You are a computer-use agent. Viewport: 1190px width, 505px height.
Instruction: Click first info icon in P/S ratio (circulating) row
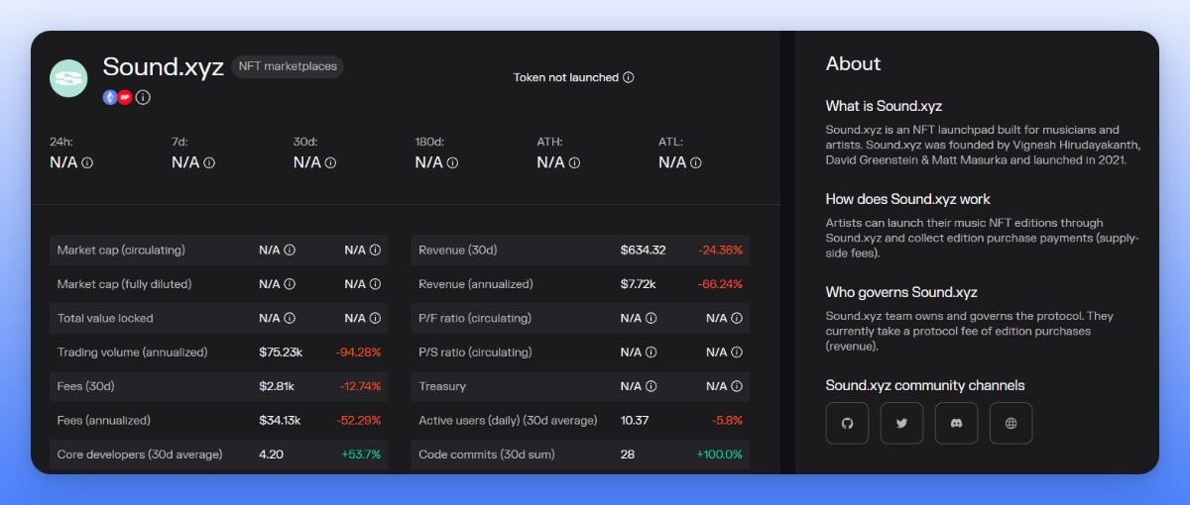point(651,353)
